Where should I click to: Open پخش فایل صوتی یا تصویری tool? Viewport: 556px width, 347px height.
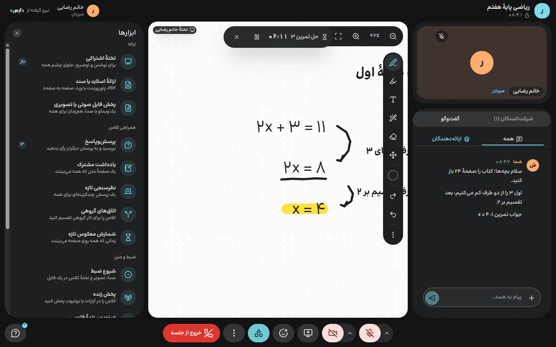coord(73,108)
